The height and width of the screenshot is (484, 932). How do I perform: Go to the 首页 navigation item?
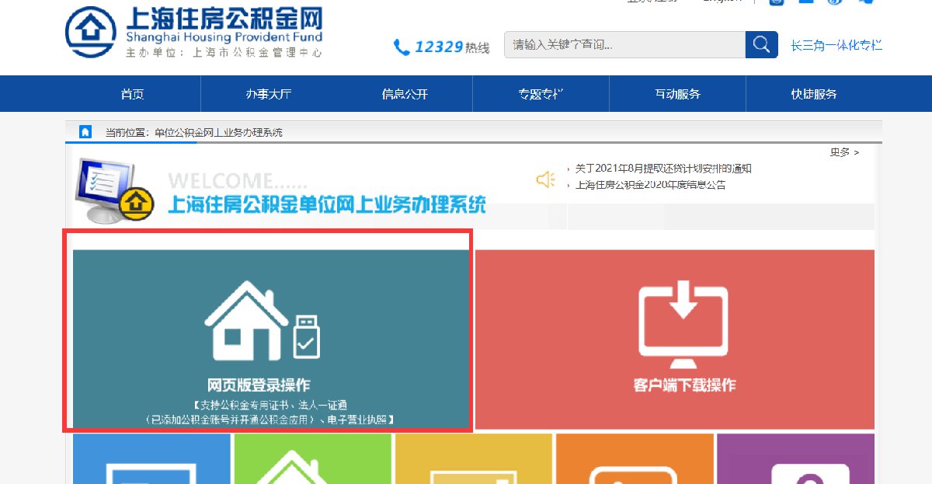pos(133,94)
